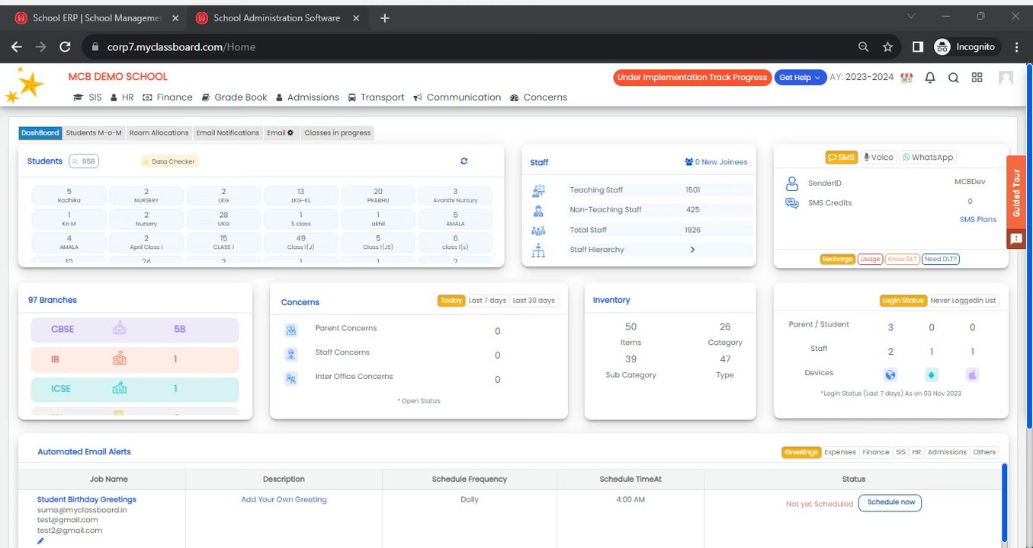Refresh the Students card data
Image resolution: width=1033 pixels, height=548 pixels.
[464, 161]
